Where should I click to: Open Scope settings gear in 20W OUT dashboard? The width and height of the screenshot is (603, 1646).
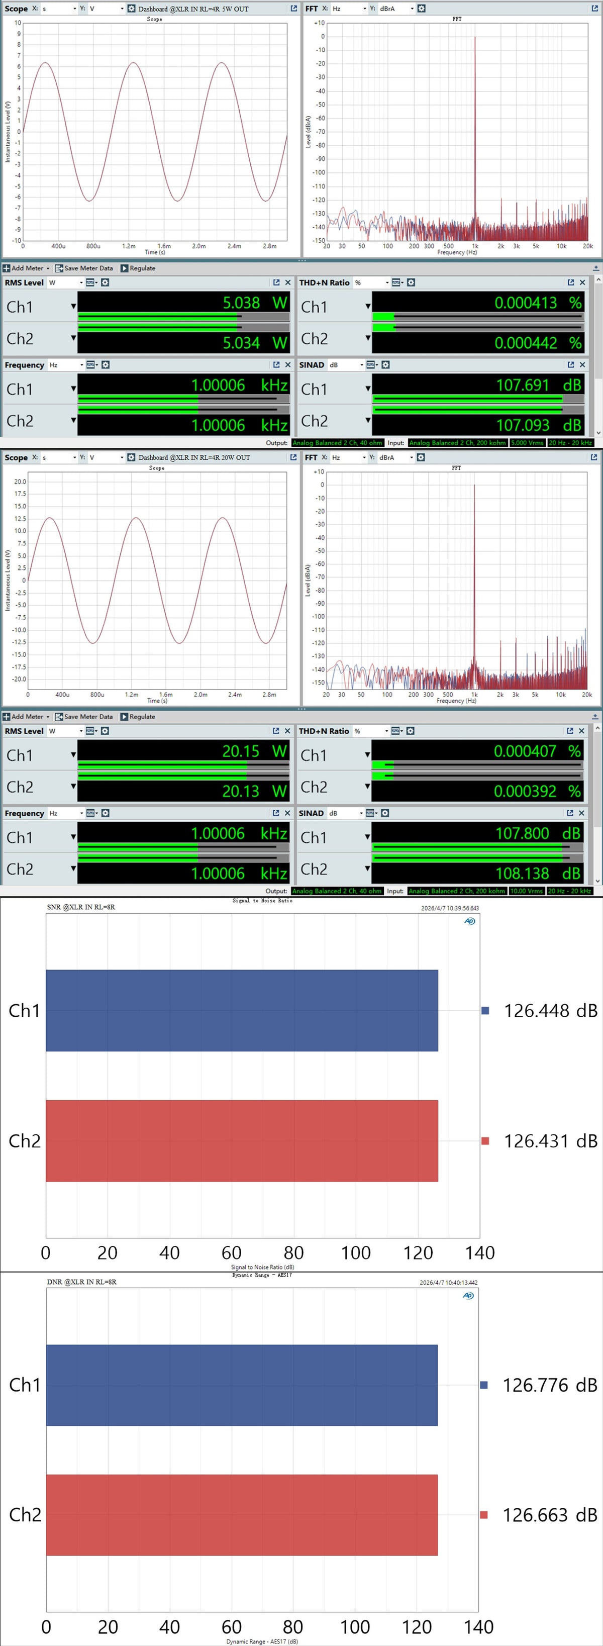[131, 457]
